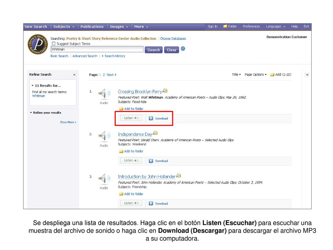The image size is (333, 250).
Task: Click folder icon beside Add to folder for Crossing Brooklyn Ferry
Action: tap(121, 109)
